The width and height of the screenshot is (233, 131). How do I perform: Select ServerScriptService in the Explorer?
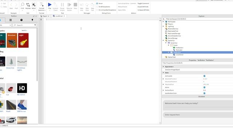pyautogui.click(x=174, y=36)
